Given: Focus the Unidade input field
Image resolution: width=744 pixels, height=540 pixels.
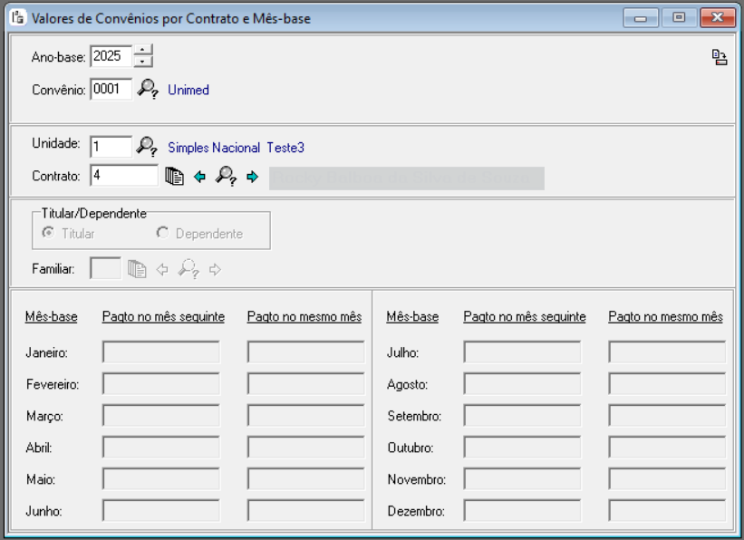Looking at the screenshot, I should (x=111, y=146).
